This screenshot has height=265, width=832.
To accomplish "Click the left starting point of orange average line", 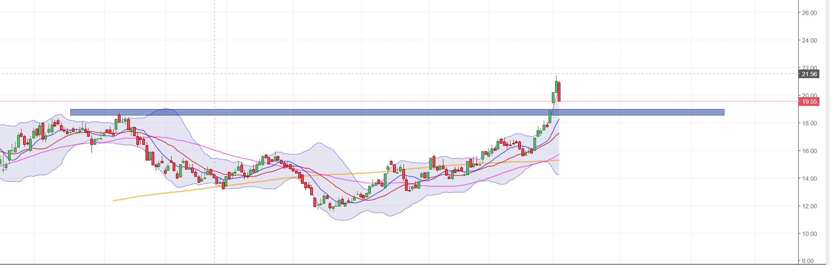I will tap(114, 200).
